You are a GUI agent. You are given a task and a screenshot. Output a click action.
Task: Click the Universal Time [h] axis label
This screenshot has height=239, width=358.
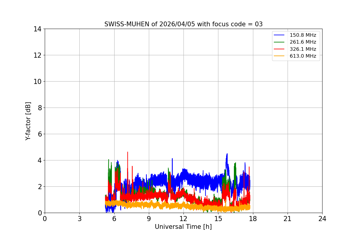183,227
